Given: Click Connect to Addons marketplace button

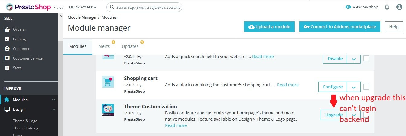Looking at the screenshot, I should (x=340, y=27).
